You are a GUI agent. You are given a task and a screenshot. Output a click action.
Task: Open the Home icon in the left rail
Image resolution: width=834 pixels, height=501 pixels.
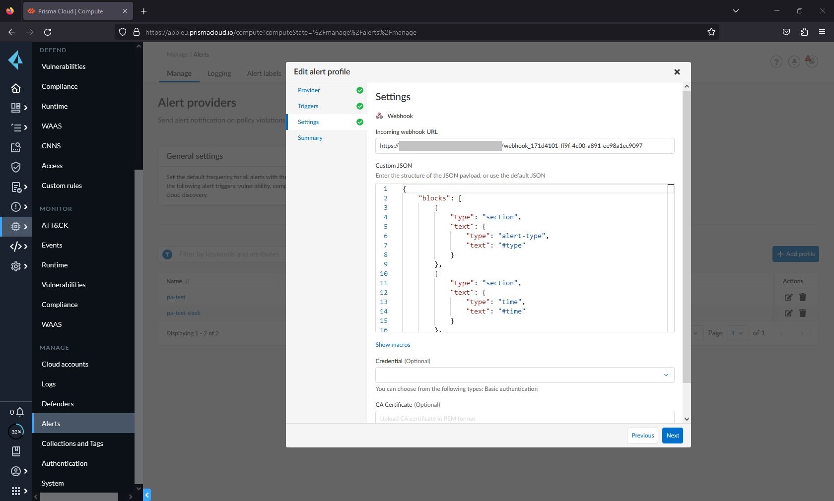pos(16,88)
